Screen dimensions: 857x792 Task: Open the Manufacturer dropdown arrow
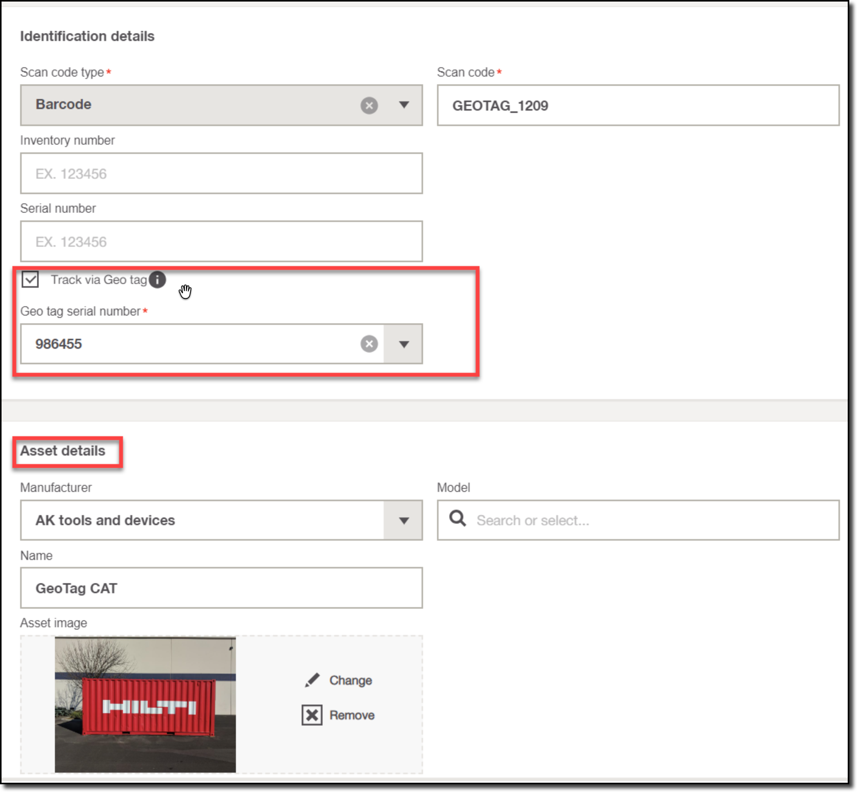pos(403,520)
